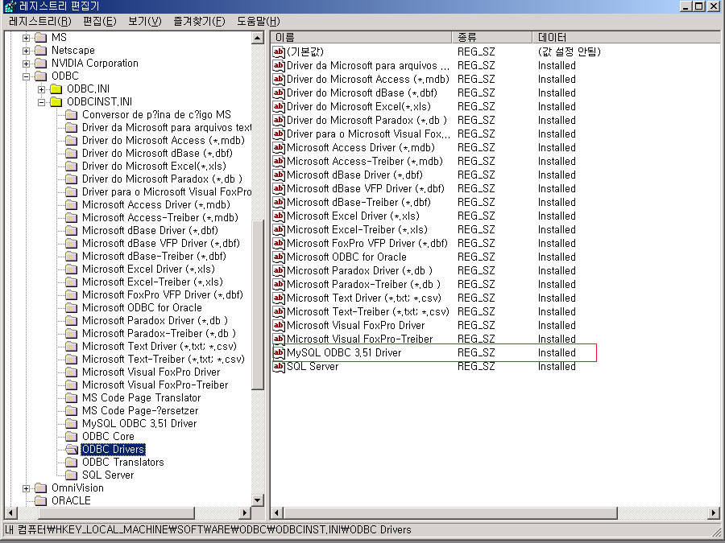Image resolution: width=725 pixels, height=543 pixels.
Task: Click the tree pane's vertical scrollbar thumb
Action: click(x=258, y=305)
